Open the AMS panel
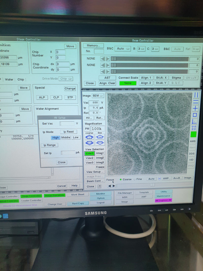 coord(193,141)
